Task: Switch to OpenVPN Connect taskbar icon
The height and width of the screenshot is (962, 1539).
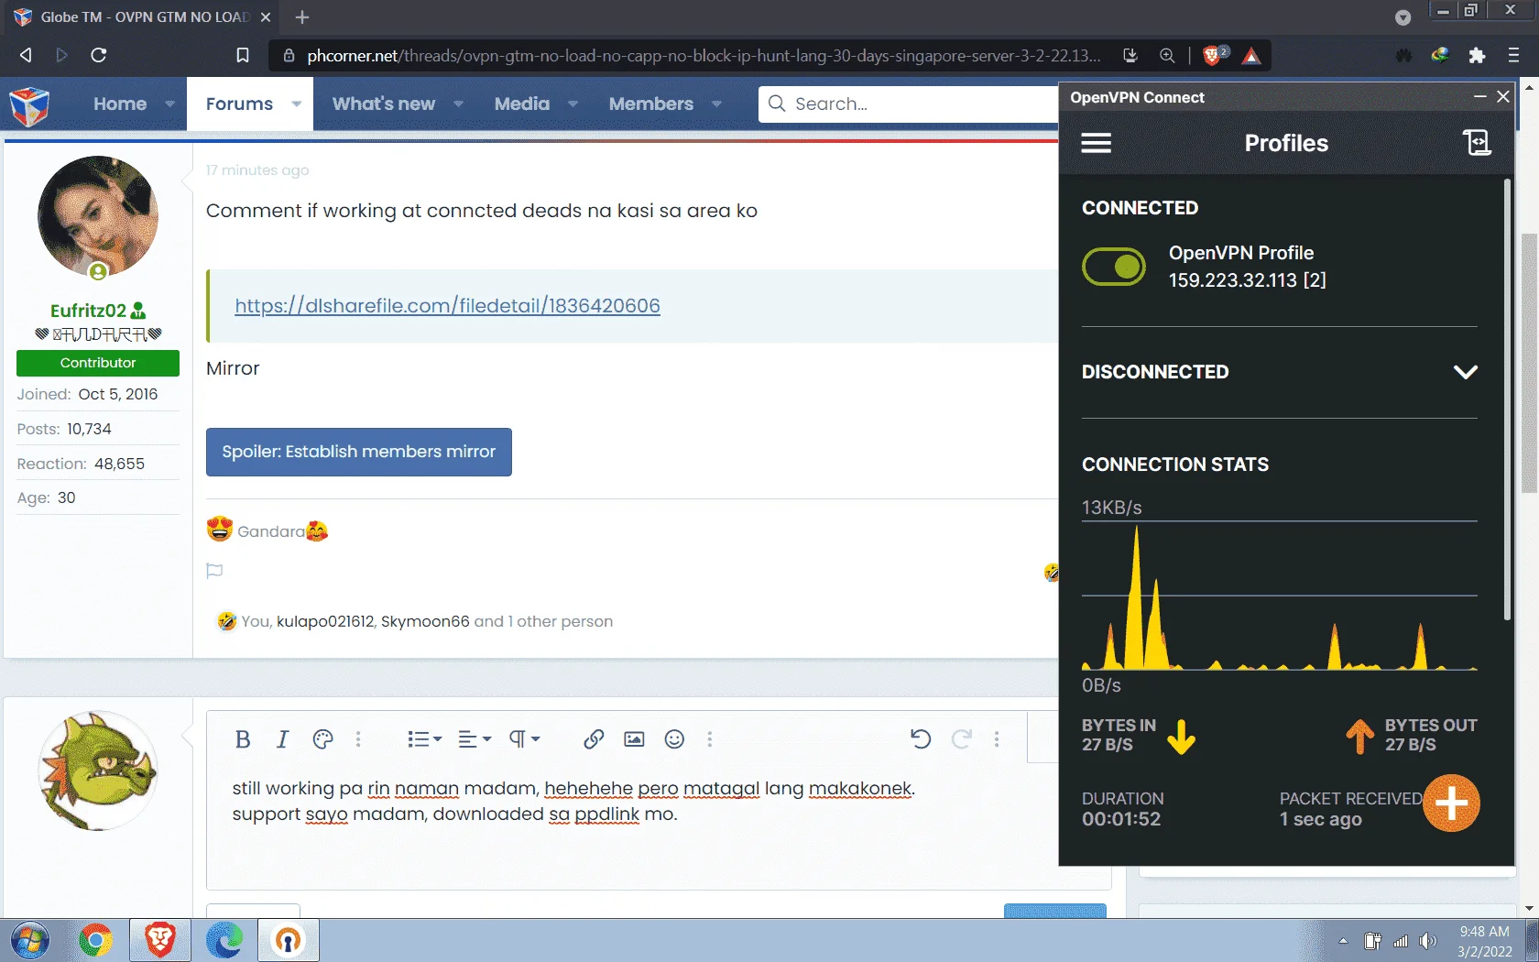Action: point(288,941)
